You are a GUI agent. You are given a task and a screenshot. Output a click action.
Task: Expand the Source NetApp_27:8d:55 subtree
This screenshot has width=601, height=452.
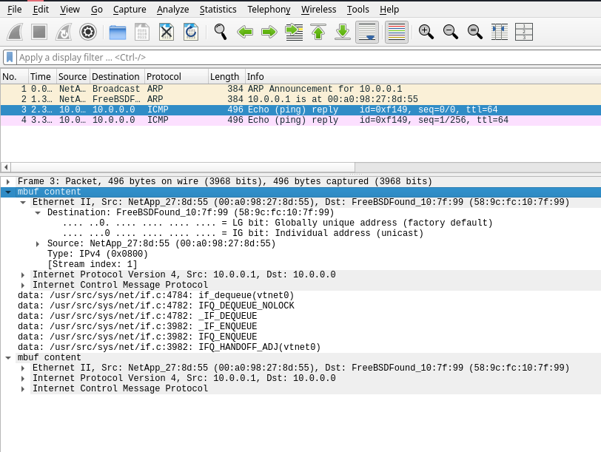(38, 243)
